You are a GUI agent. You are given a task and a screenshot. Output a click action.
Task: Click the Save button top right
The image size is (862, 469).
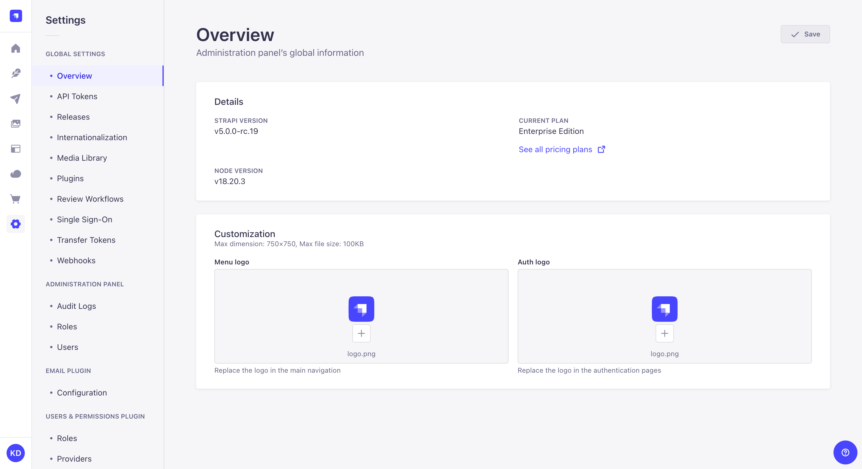pyautogui.click(x=805, y=34)
